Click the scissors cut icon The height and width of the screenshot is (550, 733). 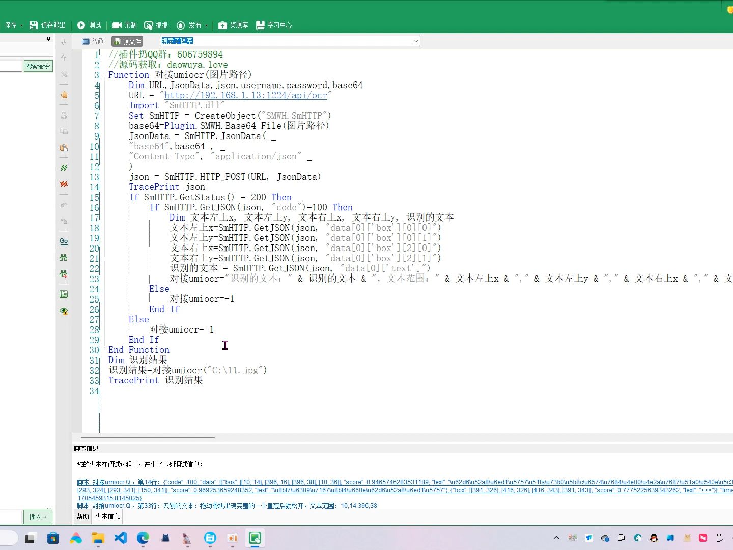[64, 115]
